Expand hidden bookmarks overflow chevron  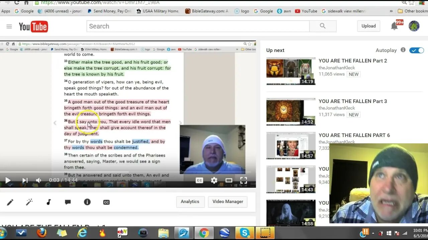click(x=391, y=11)
